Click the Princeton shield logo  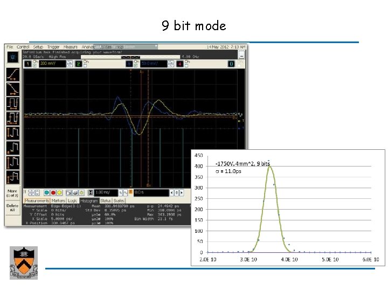(24, 263)
